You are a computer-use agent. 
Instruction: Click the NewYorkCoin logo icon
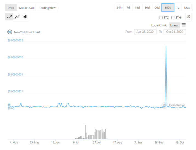pyautogui.click(x=10, y=32)
